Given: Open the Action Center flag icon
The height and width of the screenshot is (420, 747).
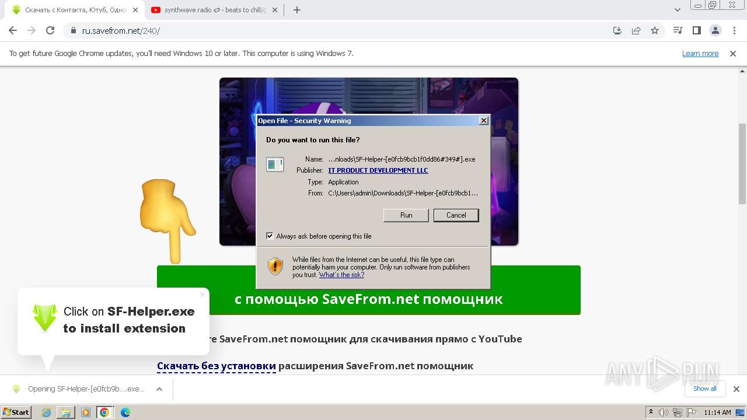Looking at the screenshot, I should (690, 412).
